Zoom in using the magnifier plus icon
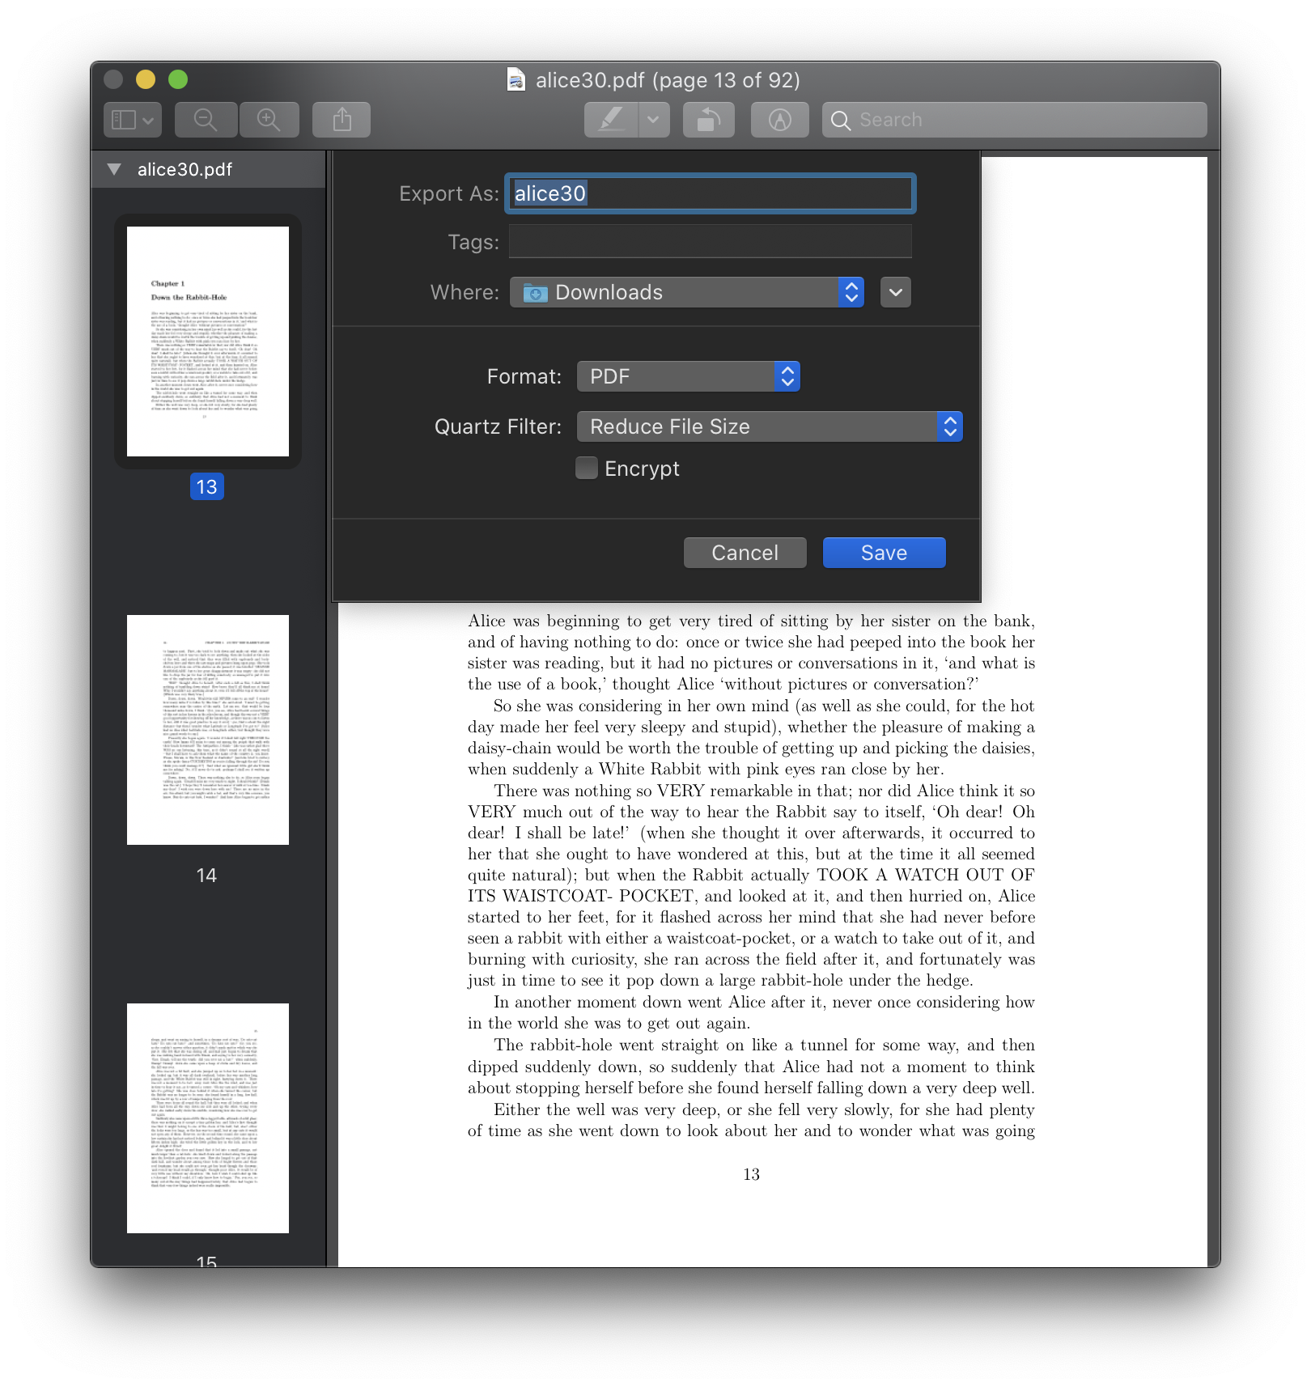This screenshot has width=1311, height=1387. 269,119
